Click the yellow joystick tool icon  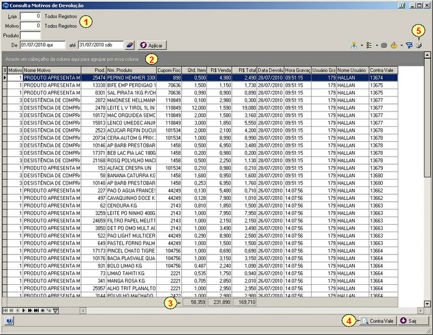point(394,45)
